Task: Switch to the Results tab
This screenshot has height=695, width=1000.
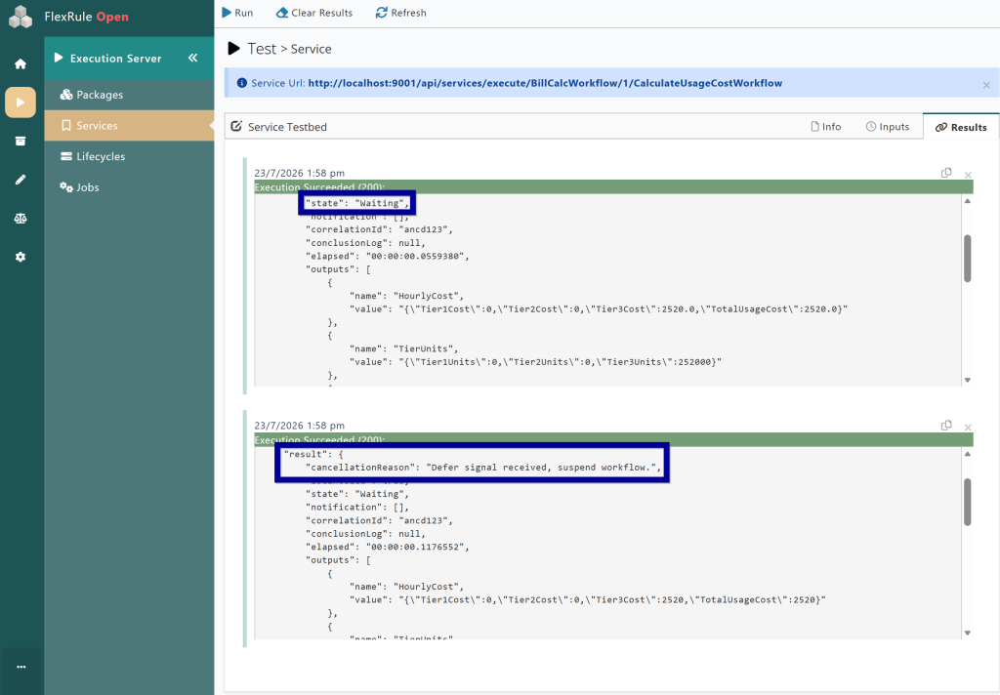Action: (961, 127)
